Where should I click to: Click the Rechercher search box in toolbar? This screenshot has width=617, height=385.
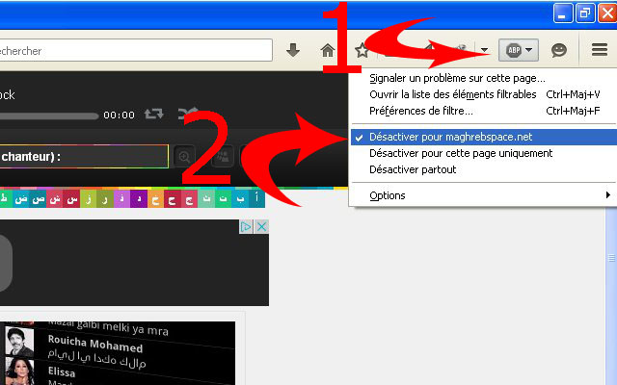tap(136, 50)
